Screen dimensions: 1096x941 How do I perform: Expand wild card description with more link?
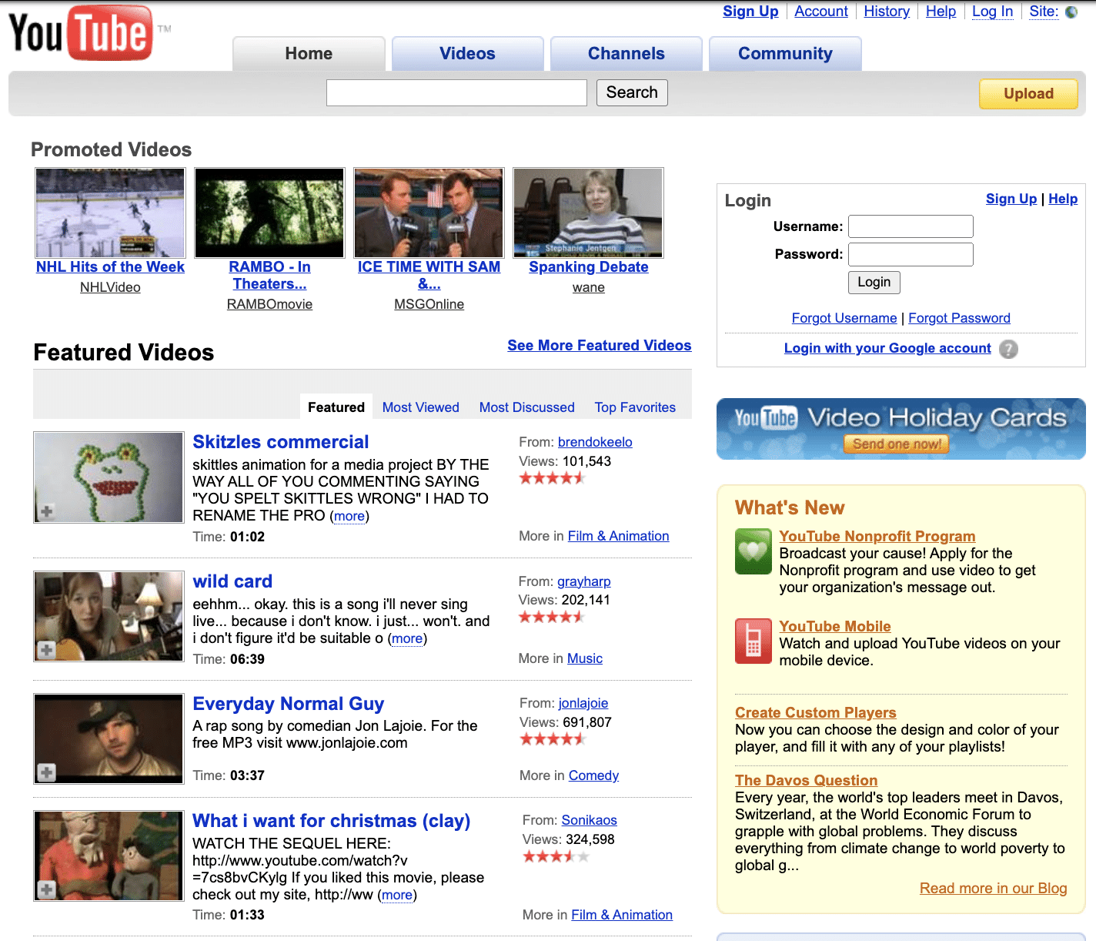coord(407,638)
